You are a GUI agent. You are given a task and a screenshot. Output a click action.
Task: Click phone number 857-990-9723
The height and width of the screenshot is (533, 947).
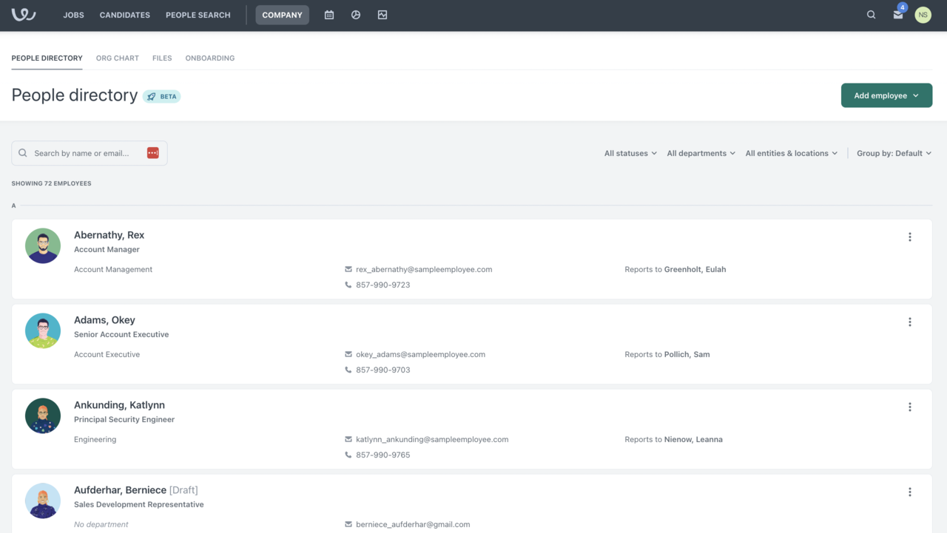tap(382, 285)
